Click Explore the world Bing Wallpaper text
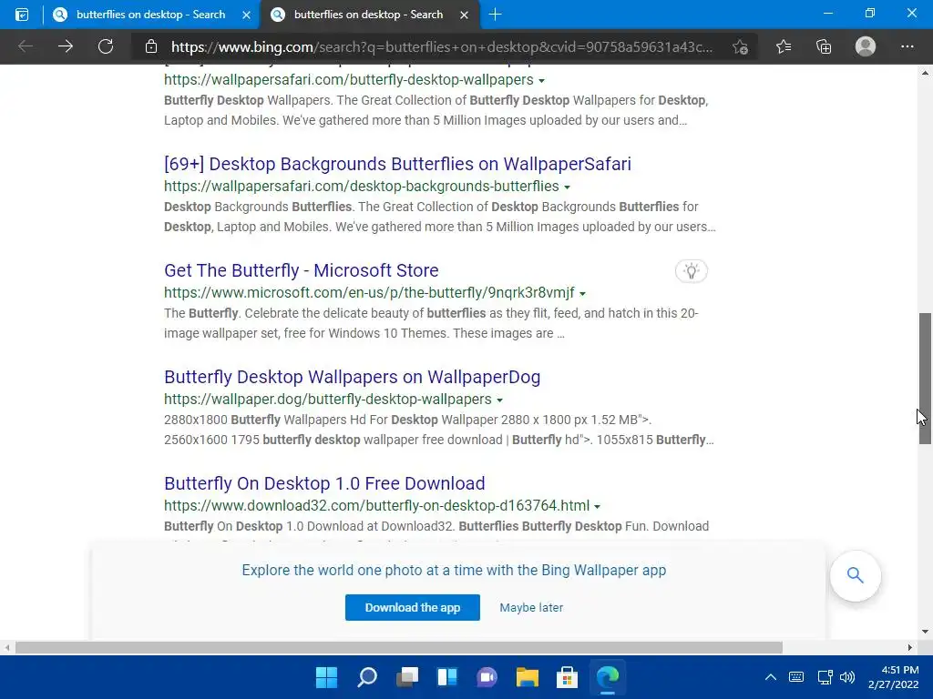The width and height of the screenshot is (933, 699). tap(454, 570)
